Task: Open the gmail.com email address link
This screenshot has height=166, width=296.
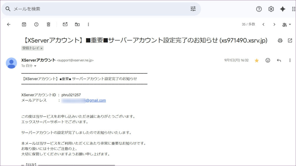Action: [x=95, y=101]
